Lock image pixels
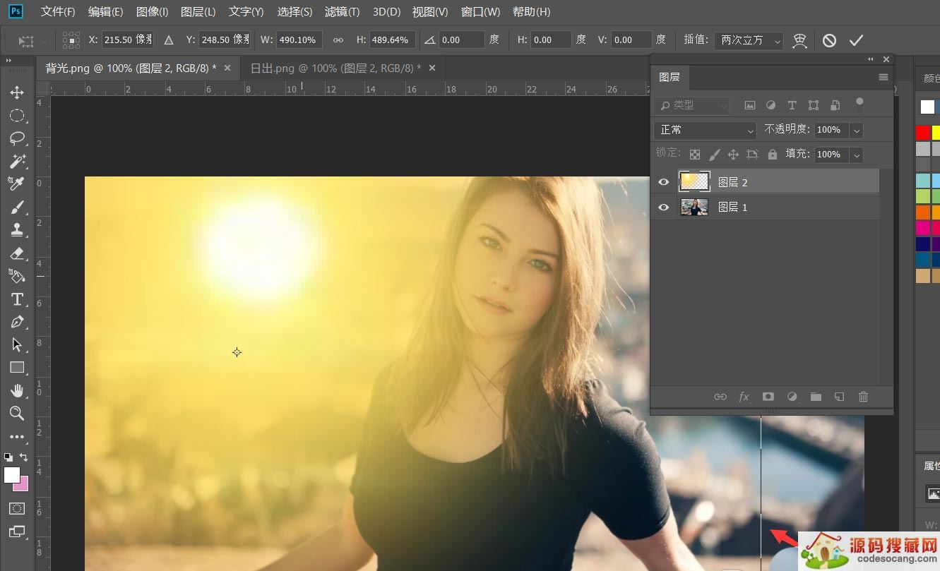The image size is (940, 571). click(x=714, y=154)
